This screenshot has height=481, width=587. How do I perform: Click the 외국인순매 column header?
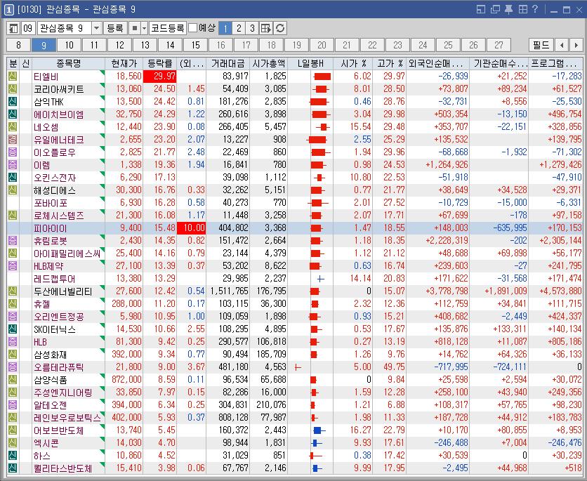pyautogui.click(x=437, y=63)
